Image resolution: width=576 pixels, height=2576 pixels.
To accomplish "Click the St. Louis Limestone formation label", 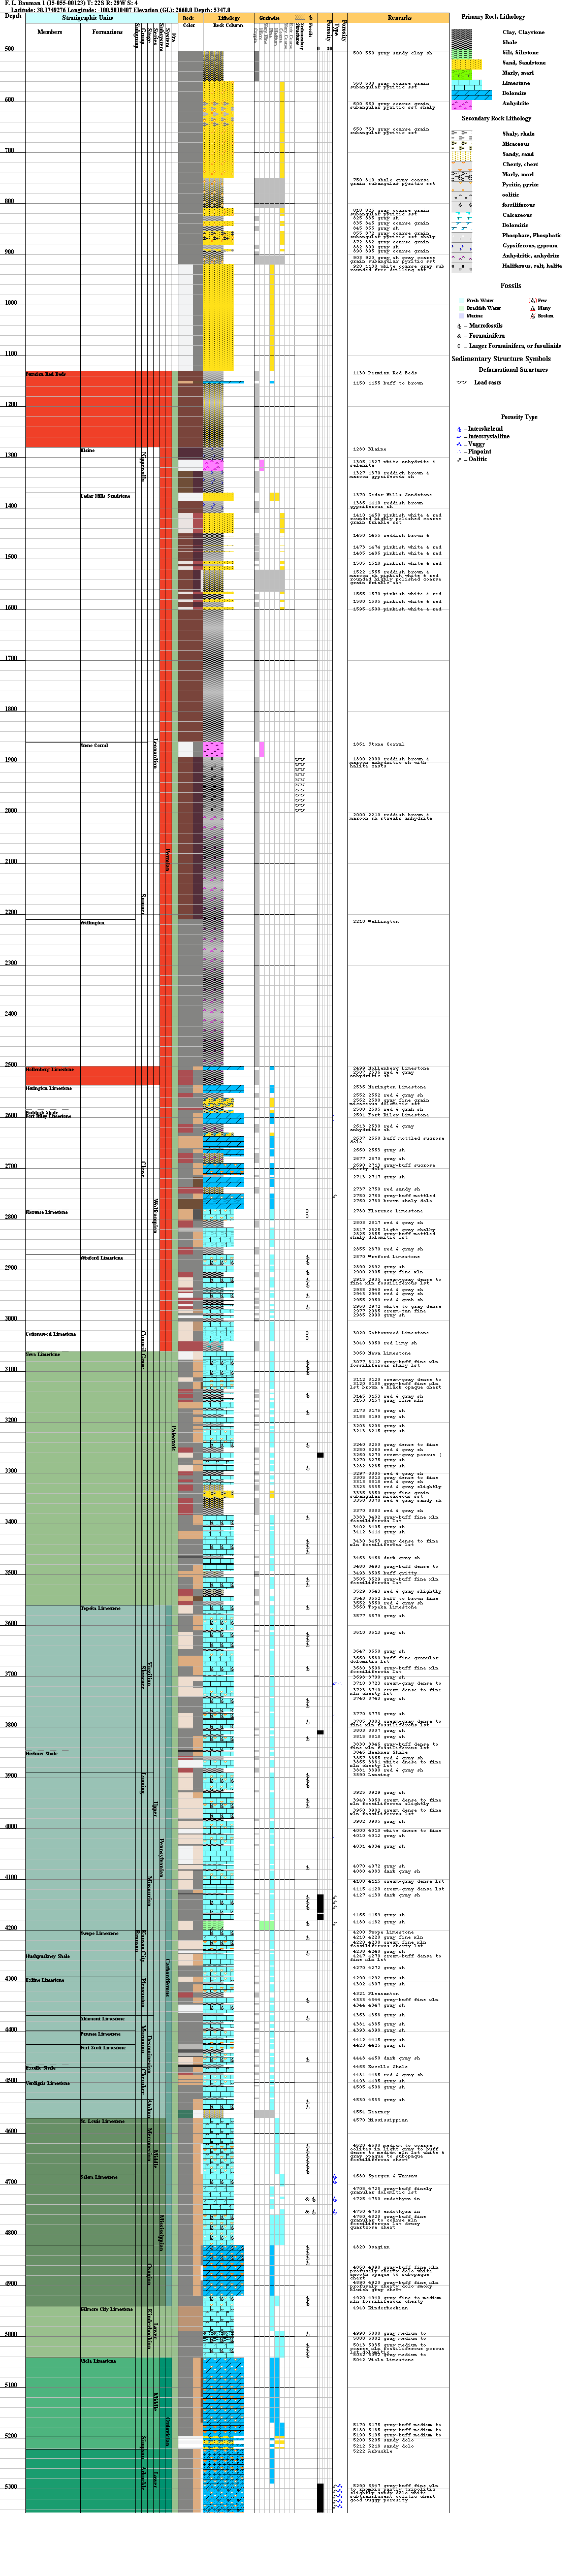I will tap(103, 2121).
